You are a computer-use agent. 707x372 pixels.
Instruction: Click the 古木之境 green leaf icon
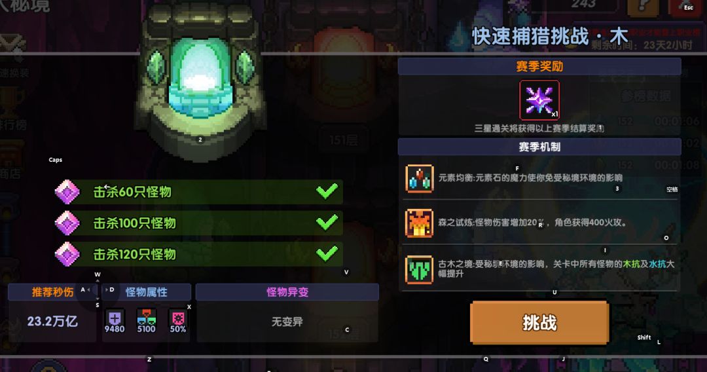click(420, 270)
